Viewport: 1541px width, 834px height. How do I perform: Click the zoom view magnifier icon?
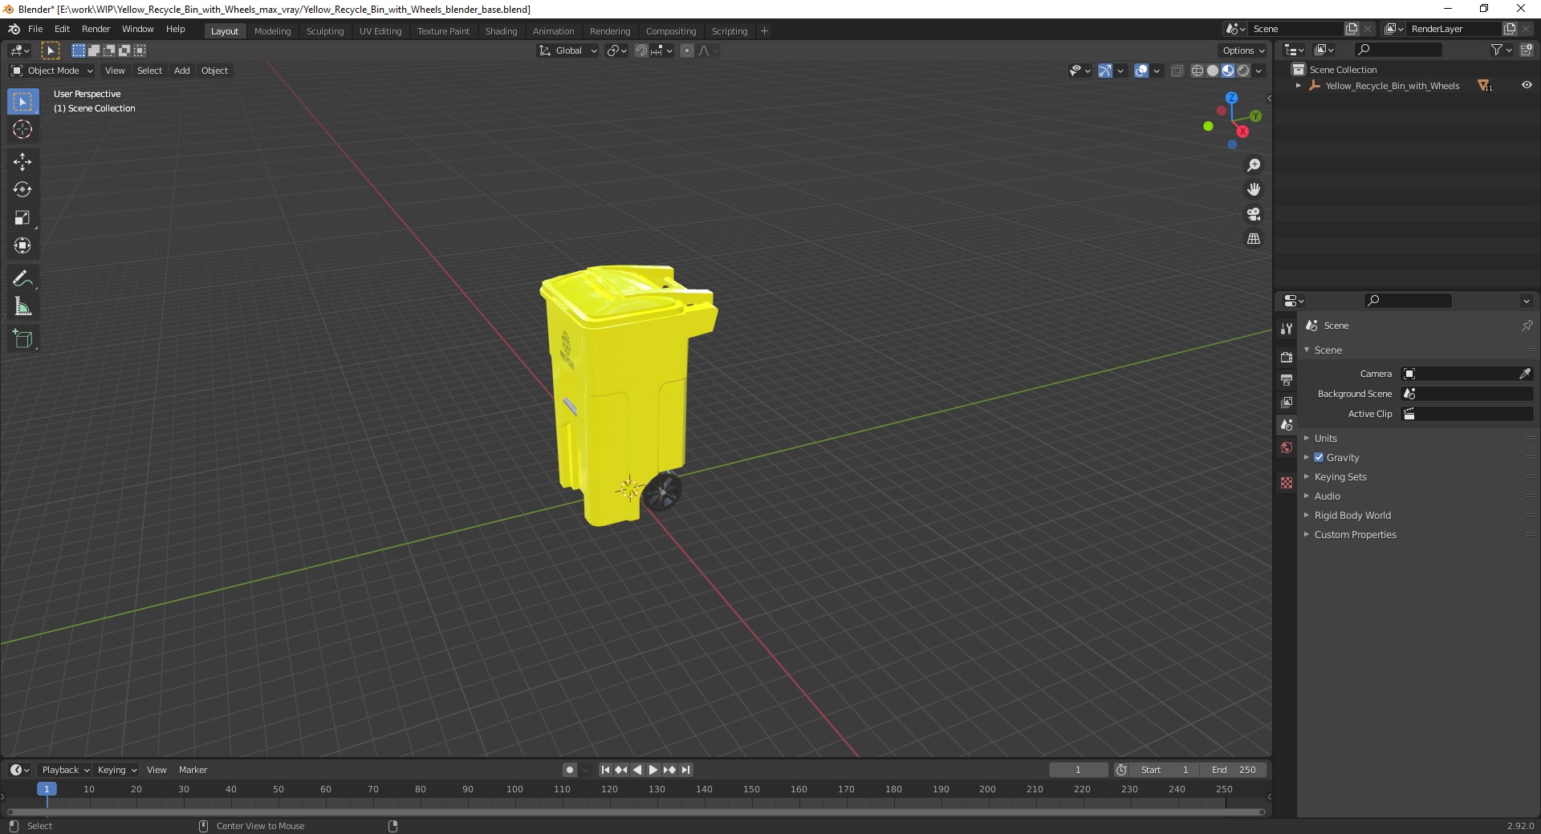point(1254,165)
